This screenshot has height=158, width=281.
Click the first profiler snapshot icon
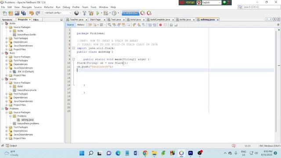click(x=143, y=13)
